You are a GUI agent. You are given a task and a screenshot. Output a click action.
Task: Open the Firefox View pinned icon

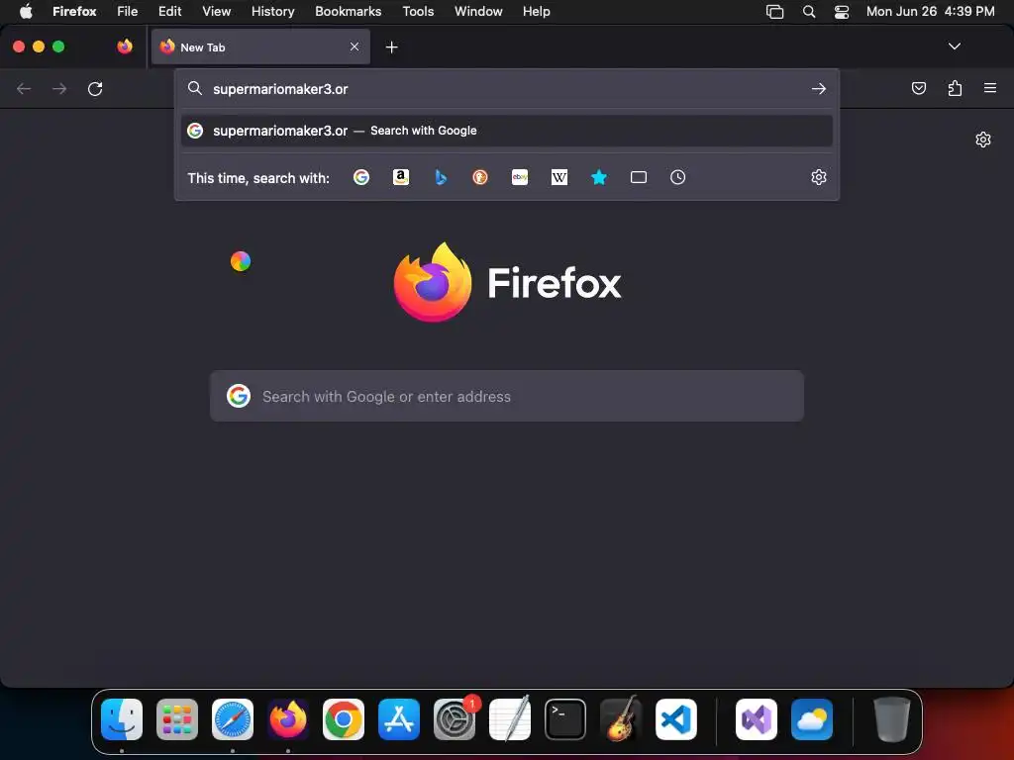[125, 47]
